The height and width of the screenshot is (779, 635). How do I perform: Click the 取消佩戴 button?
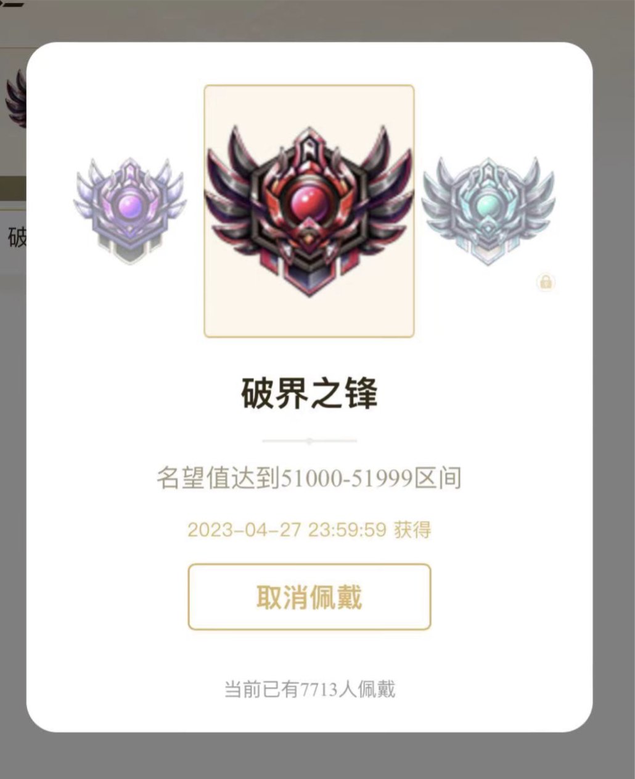coord(309,597)
